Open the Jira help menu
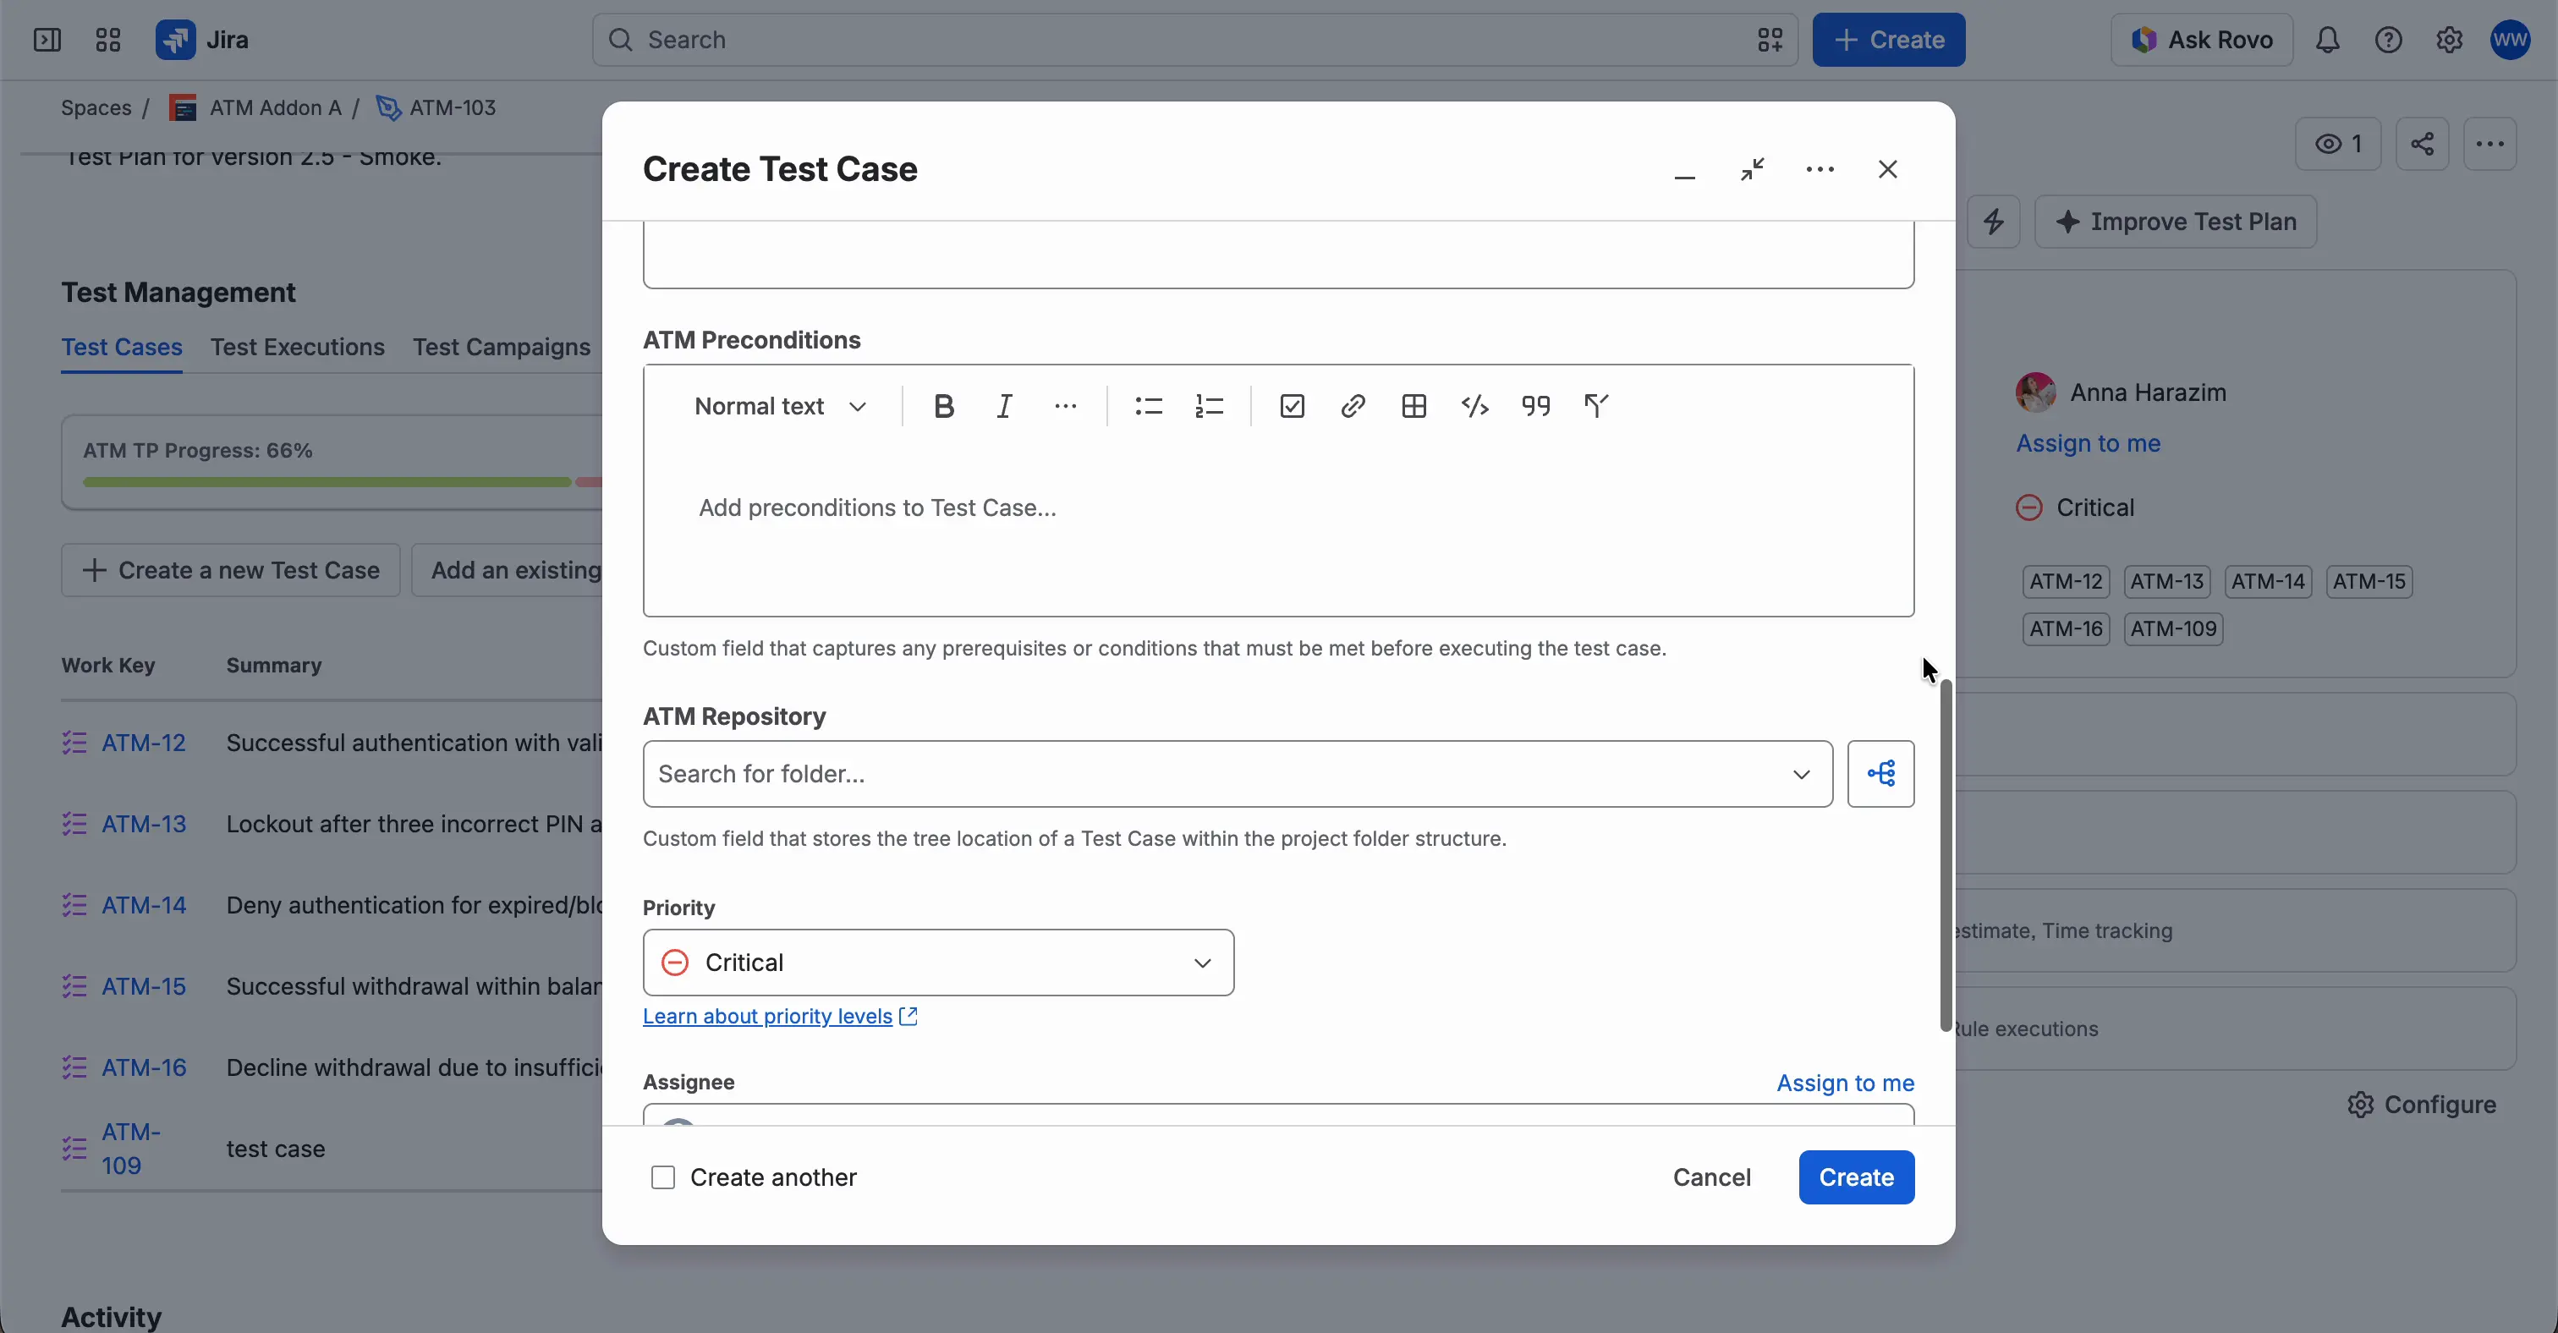The height and width of the screenshot is (1333, 2558). 2388,40
